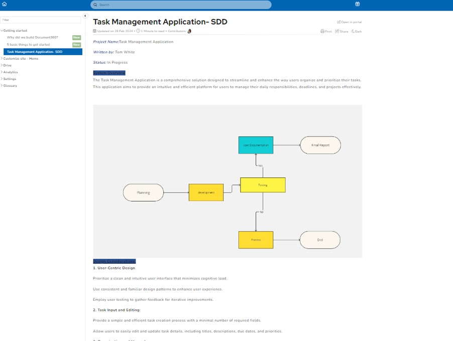
Task: Click the Print icon
Action: (326, 31)
